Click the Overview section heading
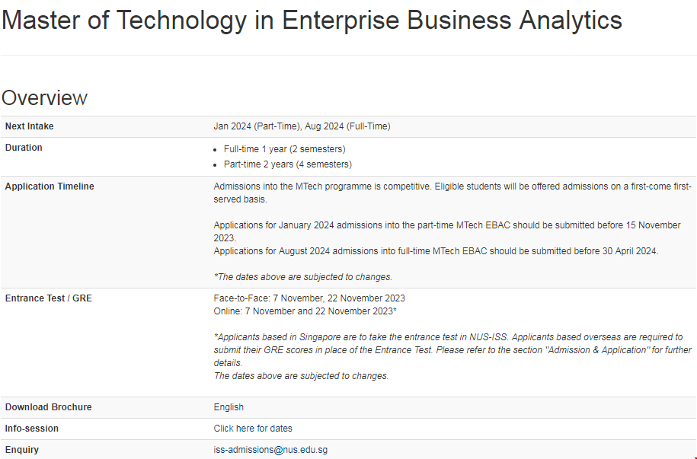This screenshot has width=697, height=459. [45, 98]
